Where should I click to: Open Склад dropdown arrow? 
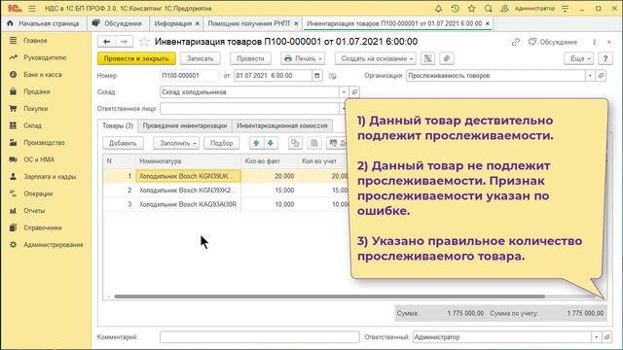[344, 92]
